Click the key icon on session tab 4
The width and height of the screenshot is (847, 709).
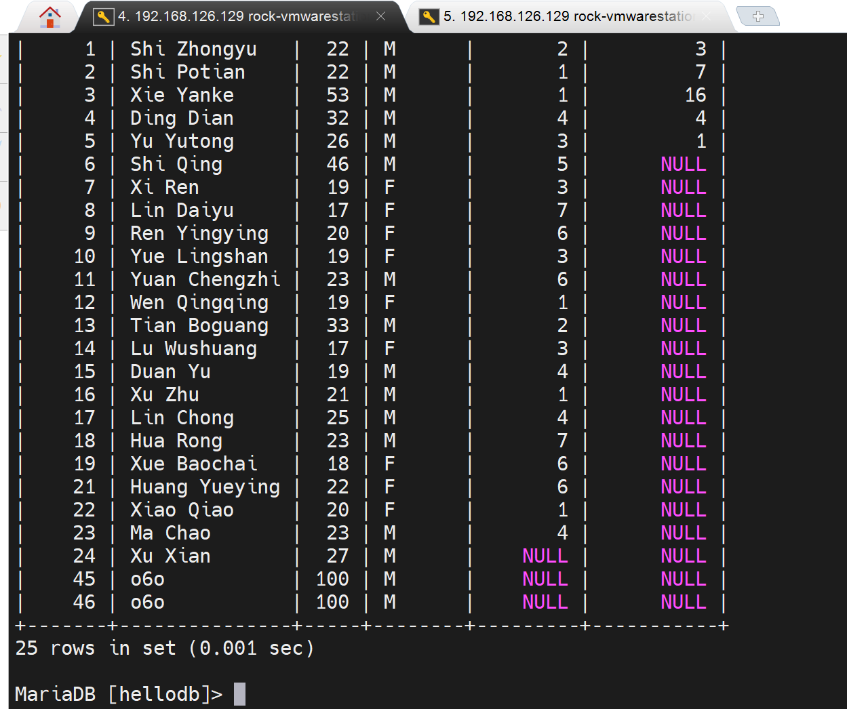103,16
